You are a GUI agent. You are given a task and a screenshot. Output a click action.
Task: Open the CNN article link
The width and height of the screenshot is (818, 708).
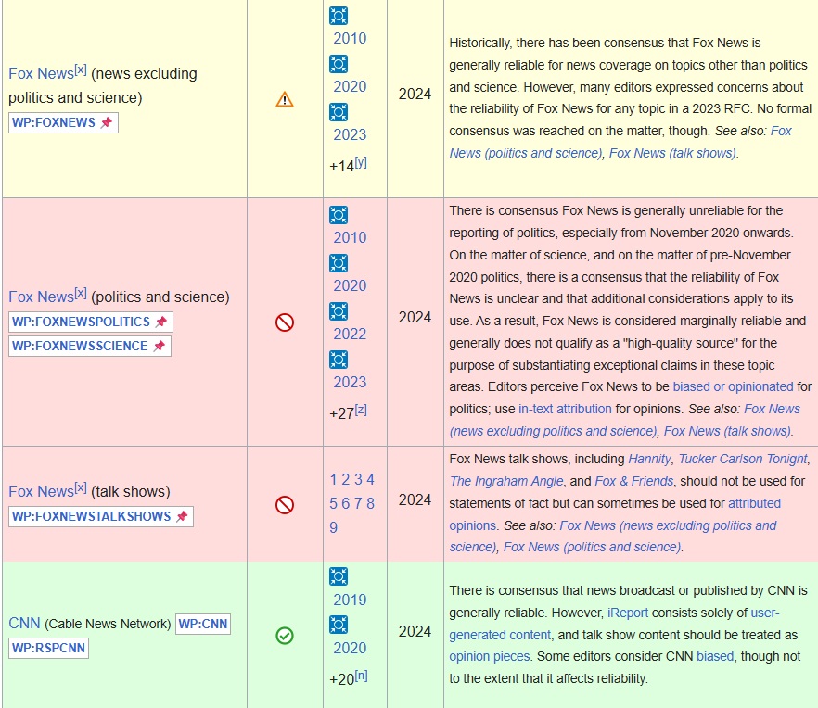24,623
